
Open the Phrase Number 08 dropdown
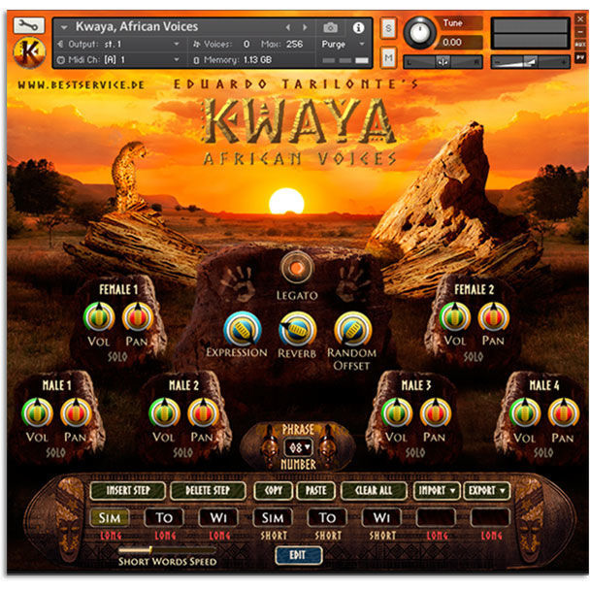(x=298, y=447)
